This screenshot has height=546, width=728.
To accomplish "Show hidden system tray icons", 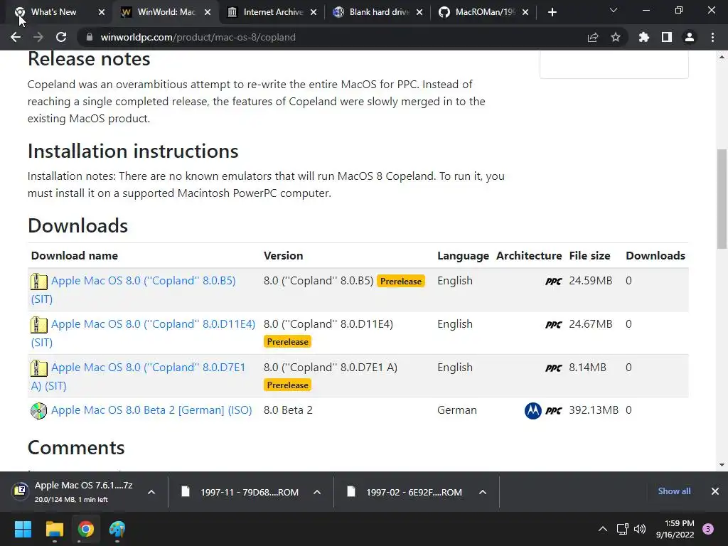I will click(603, 529).
